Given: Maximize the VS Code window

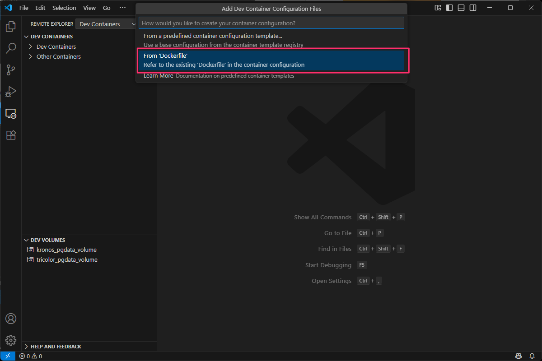Looking at the screenshot, I should coord(510,8).
